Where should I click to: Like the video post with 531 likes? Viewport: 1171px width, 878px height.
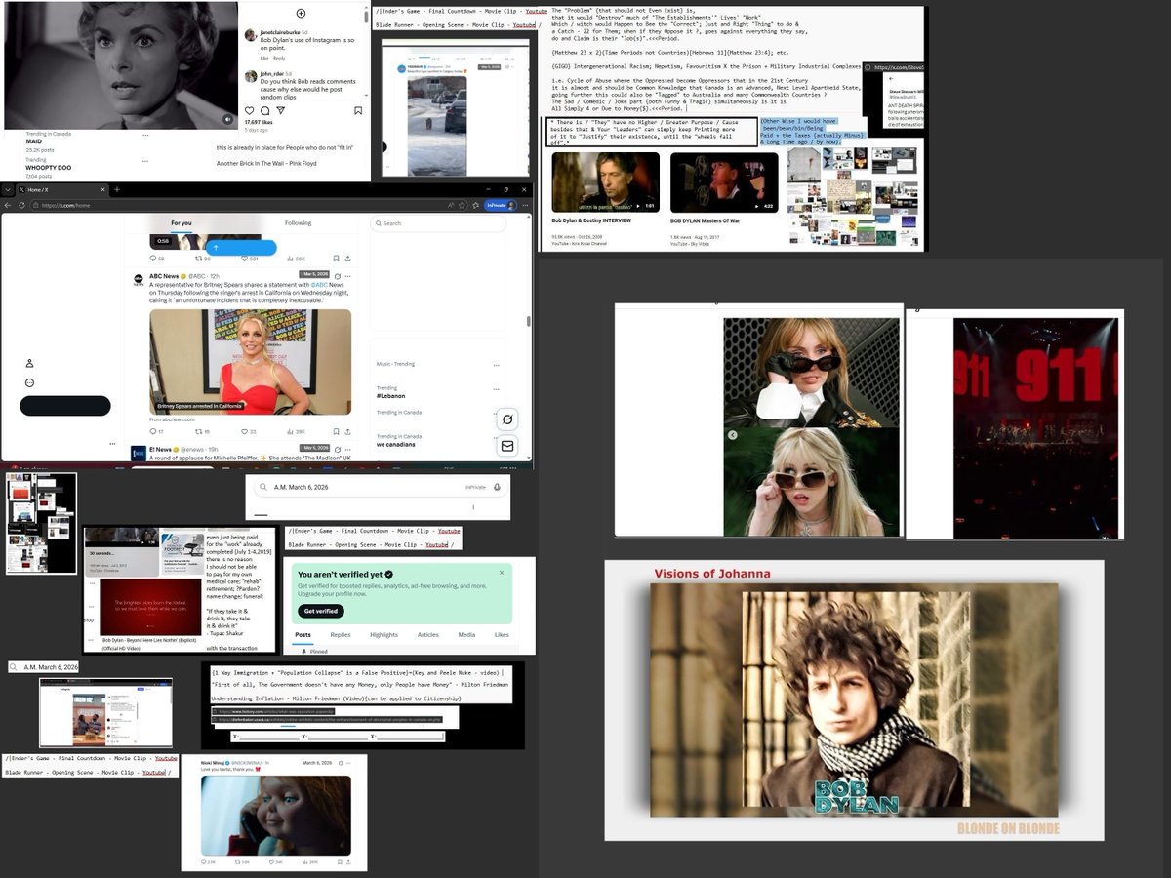click(249, 259)
